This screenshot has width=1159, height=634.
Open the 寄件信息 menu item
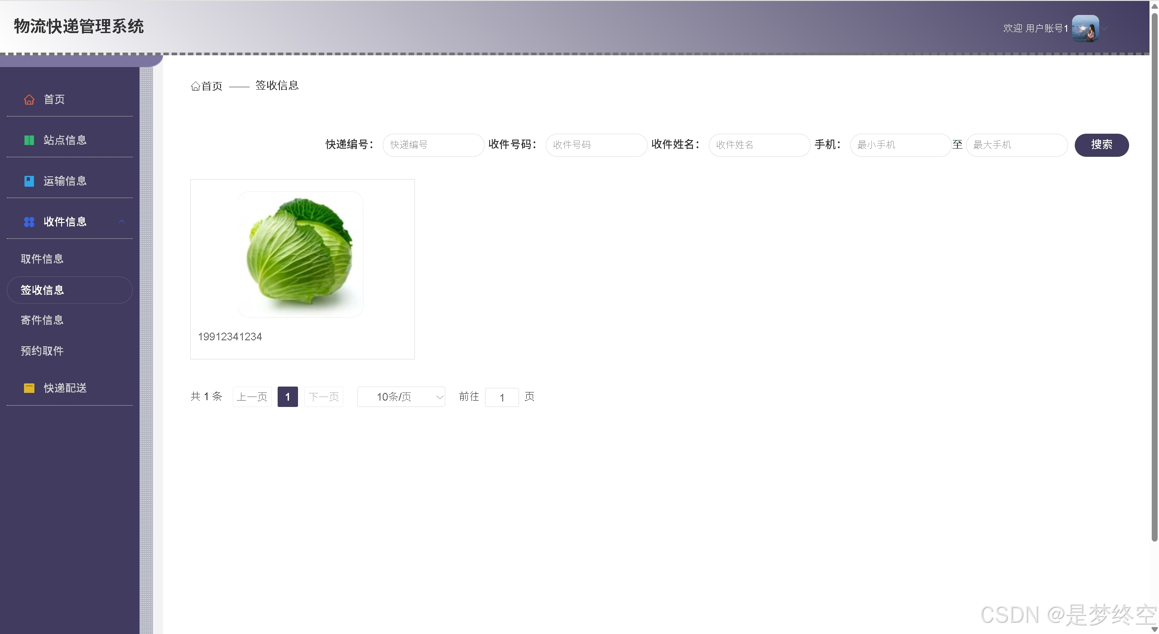pyautogui.click(x=42, y=319)
